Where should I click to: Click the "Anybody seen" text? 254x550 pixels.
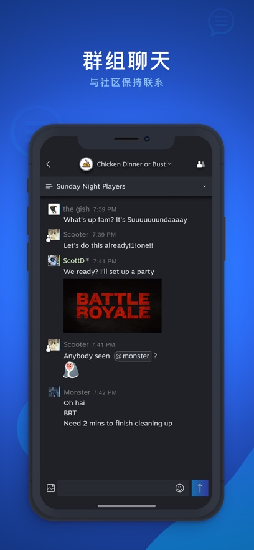[x=87, y=356]
